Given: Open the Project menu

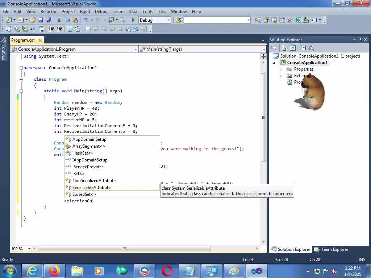Looking at the screenshot, I should (x=68, y=11).
